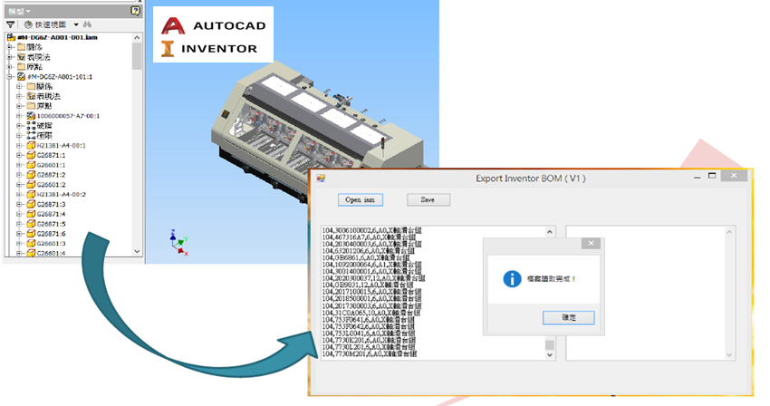Screen dimensions: 770x406
Task: Expand the H21381-A4-00:1 node
Action: tap(19, 146)
